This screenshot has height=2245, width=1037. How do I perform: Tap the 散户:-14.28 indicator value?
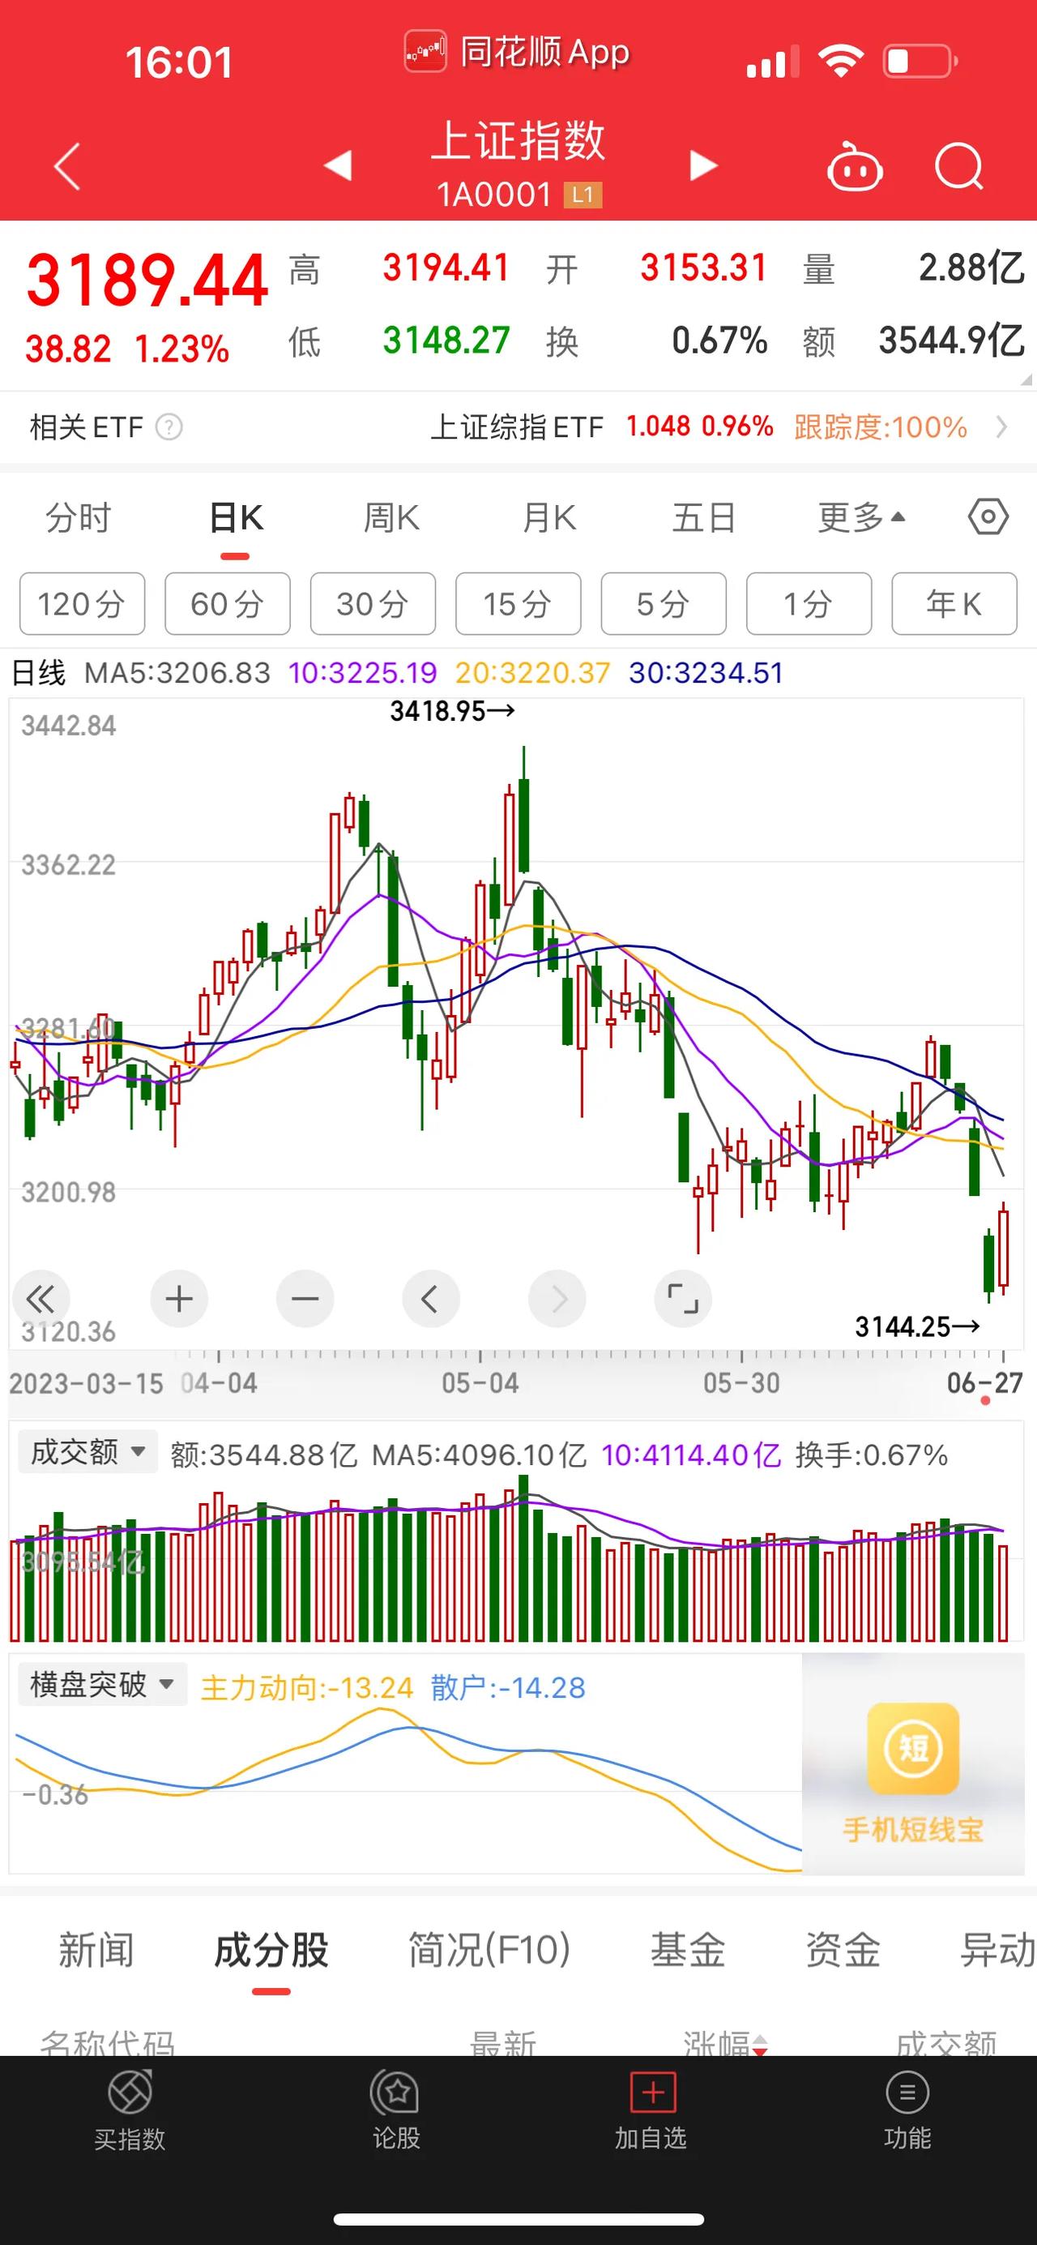[x=508, y=1687]
